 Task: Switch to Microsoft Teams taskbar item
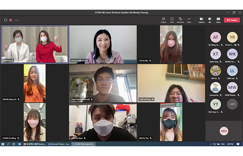pos(59,144)
